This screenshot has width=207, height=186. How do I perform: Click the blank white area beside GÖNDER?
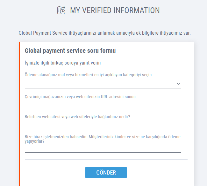158,172
